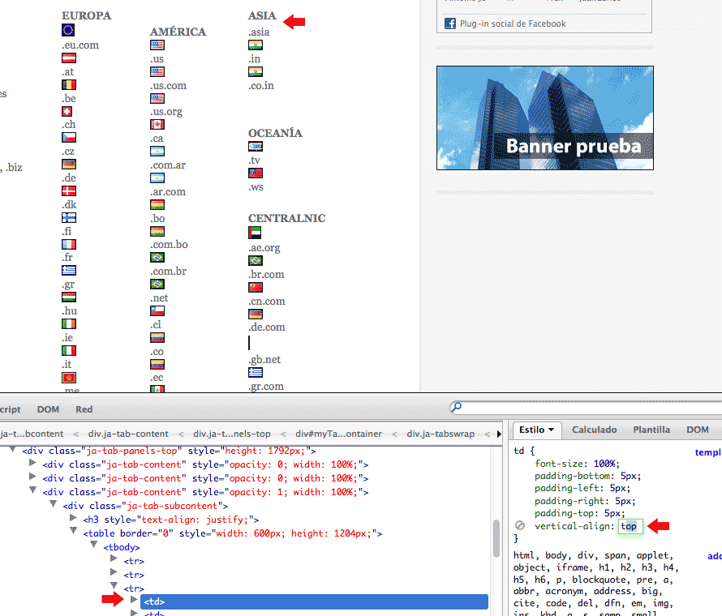Click the Ireland flag above .ie
Image resolution: width=722 pixels, height=616 pixels.
[x=69, y=324]
